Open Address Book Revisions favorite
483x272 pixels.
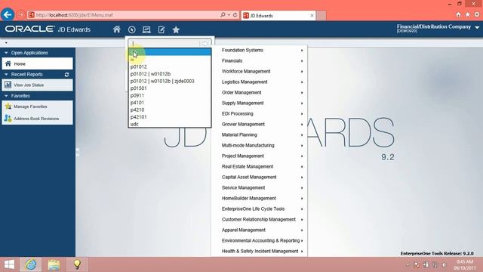(x=37, y=119)
